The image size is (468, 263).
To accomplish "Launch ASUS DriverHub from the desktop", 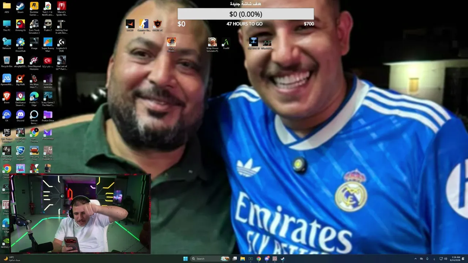I will [x=20, y=45].
